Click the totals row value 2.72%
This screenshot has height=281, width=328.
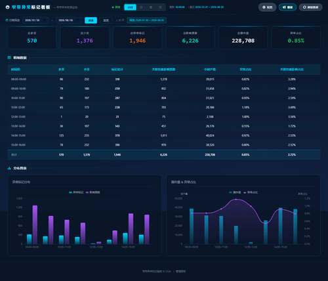292,155
